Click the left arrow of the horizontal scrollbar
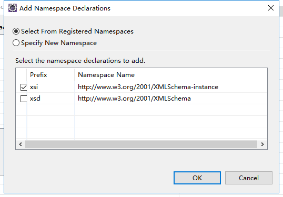The image size is (283, 197). coord(21,144)
